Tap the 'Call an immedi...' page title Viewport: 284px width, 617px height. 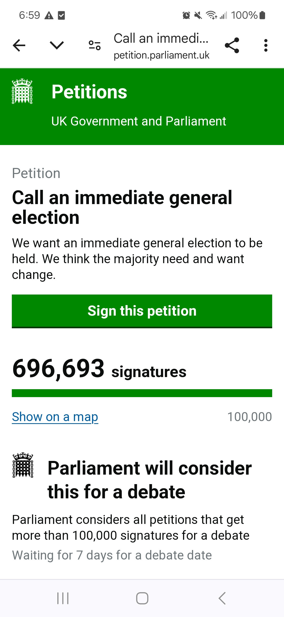pyautogui.click(x=161, y=38)
